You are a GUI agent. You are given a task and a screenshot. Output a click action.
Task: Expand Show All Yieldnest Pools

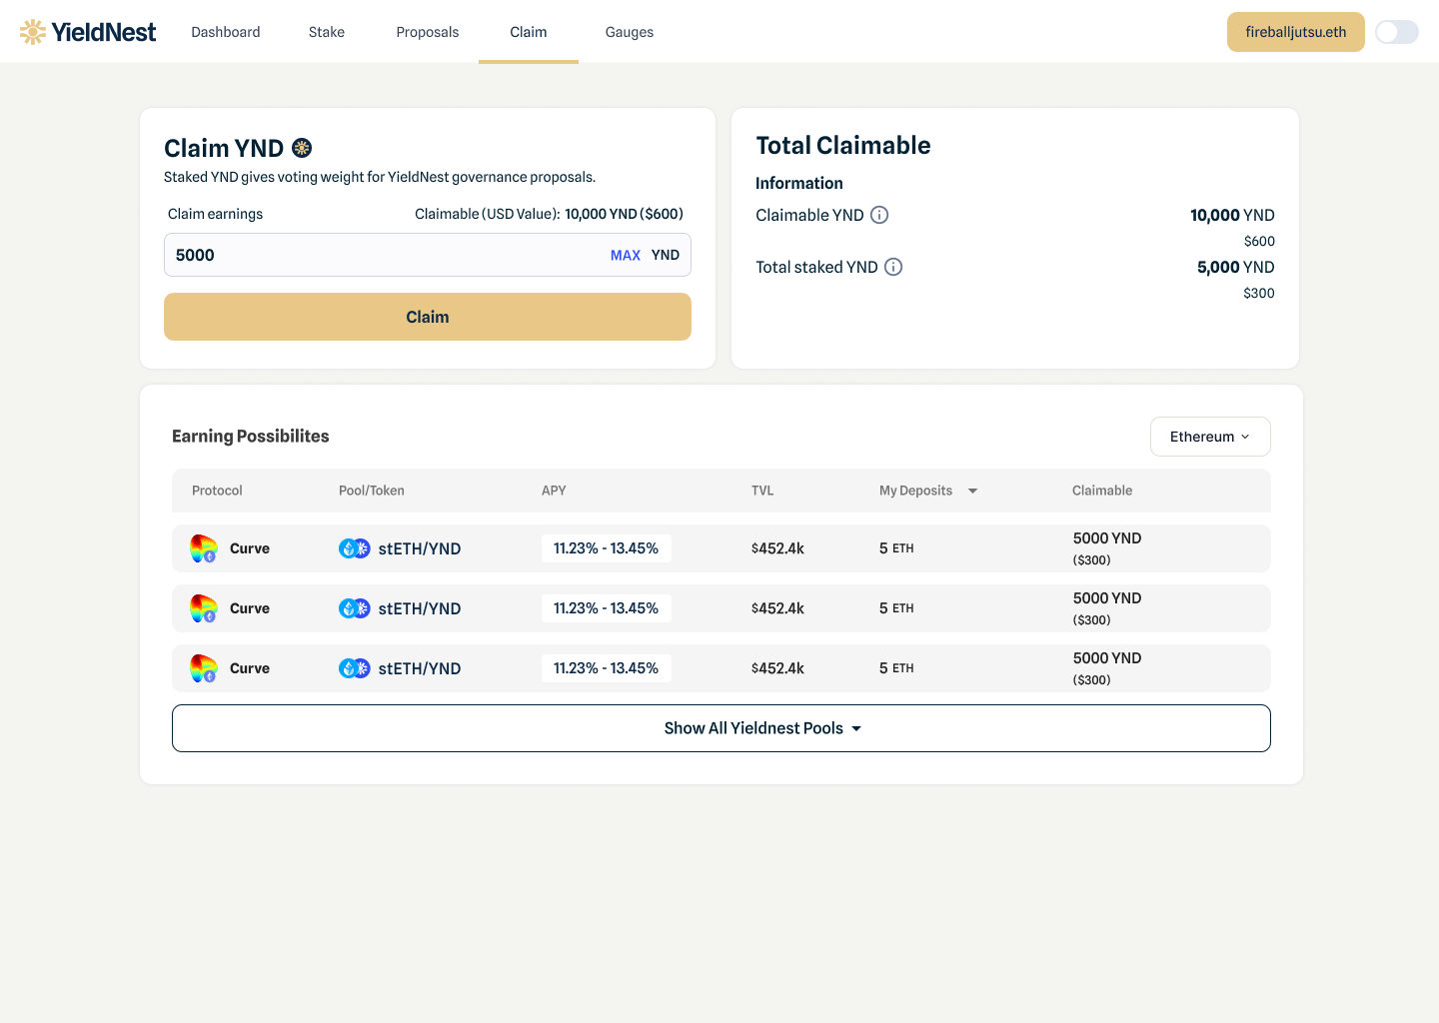[721, 728]
